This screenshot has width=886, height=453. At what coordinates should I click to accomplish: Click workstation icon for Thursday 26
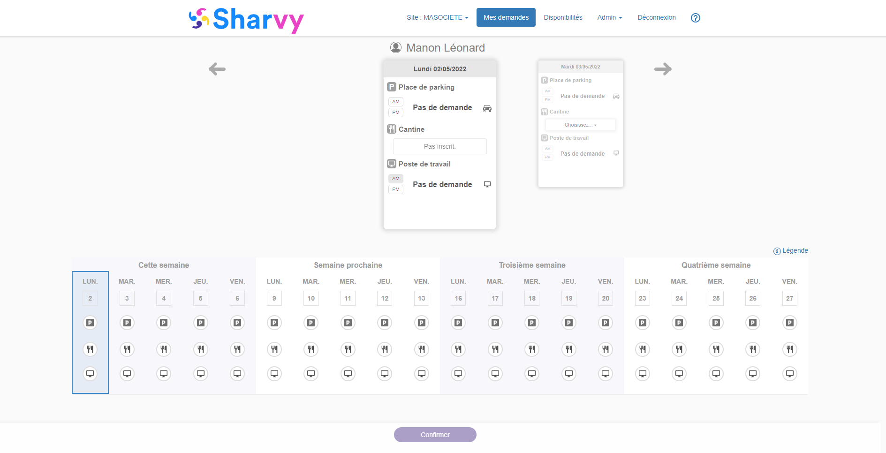coord(753,374)
